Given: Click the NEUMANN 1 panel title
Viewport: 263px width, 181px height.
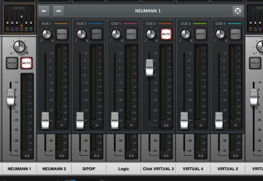Looking at the screenshot, I should pyautogui.click(x=148, y=11).
